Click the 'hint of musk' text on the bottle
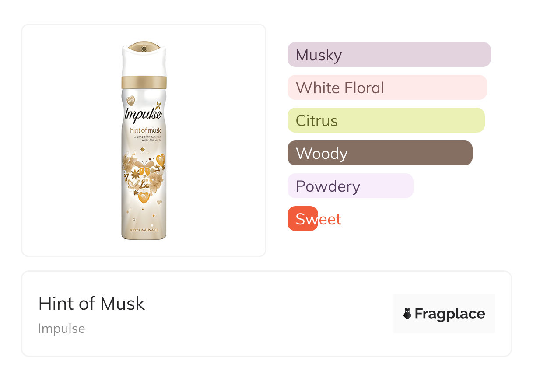Viewport: 533px width, 378px height. tap(145, 130)
